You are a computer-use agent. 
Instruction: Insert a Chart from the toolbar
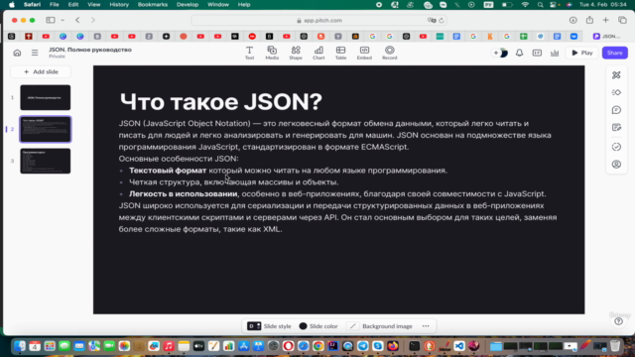coord(318,53)
